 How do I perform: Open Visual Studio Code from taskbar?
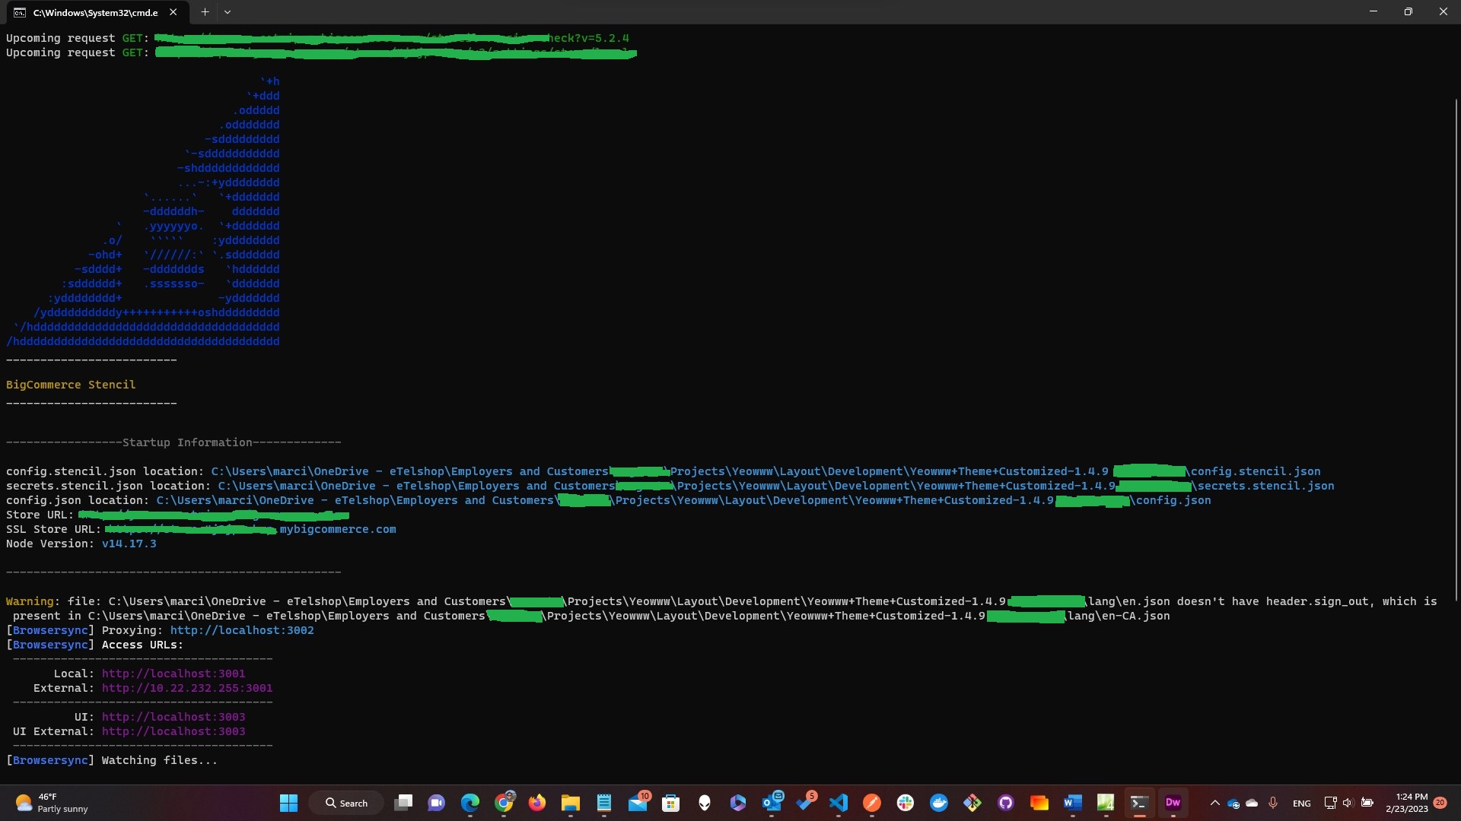(839, 803)
